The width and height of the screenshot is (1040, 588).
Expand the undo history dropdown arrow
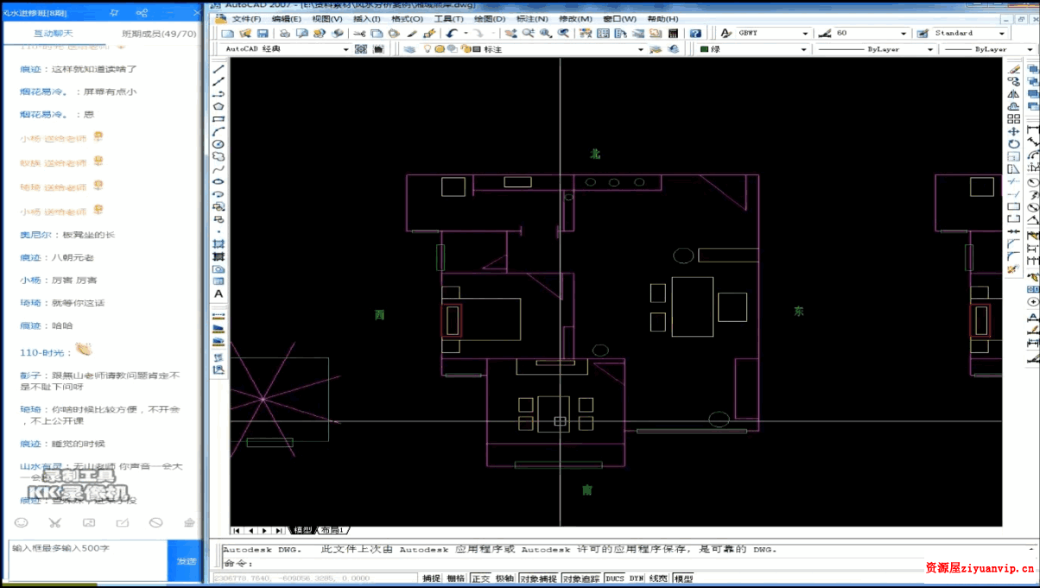click(x=466, y=34)
